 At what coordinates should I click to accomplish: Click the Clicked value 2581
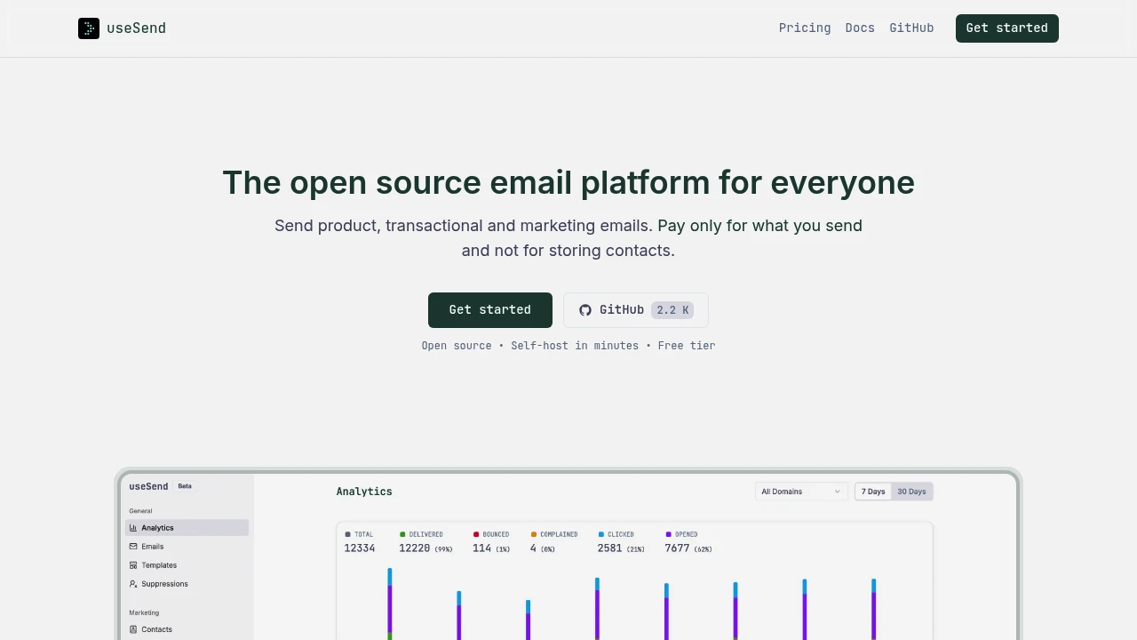[x=610, y=548]
